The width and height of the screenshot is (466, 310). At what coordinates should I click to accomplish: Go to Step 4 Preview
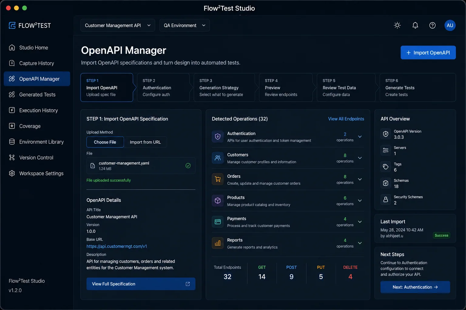pos(286,87)
